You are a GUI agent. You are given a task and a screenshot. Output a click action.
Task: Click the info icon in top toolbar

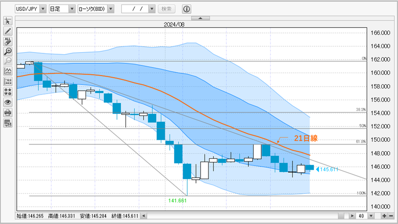pyautogui.click(x=186, y=9)
